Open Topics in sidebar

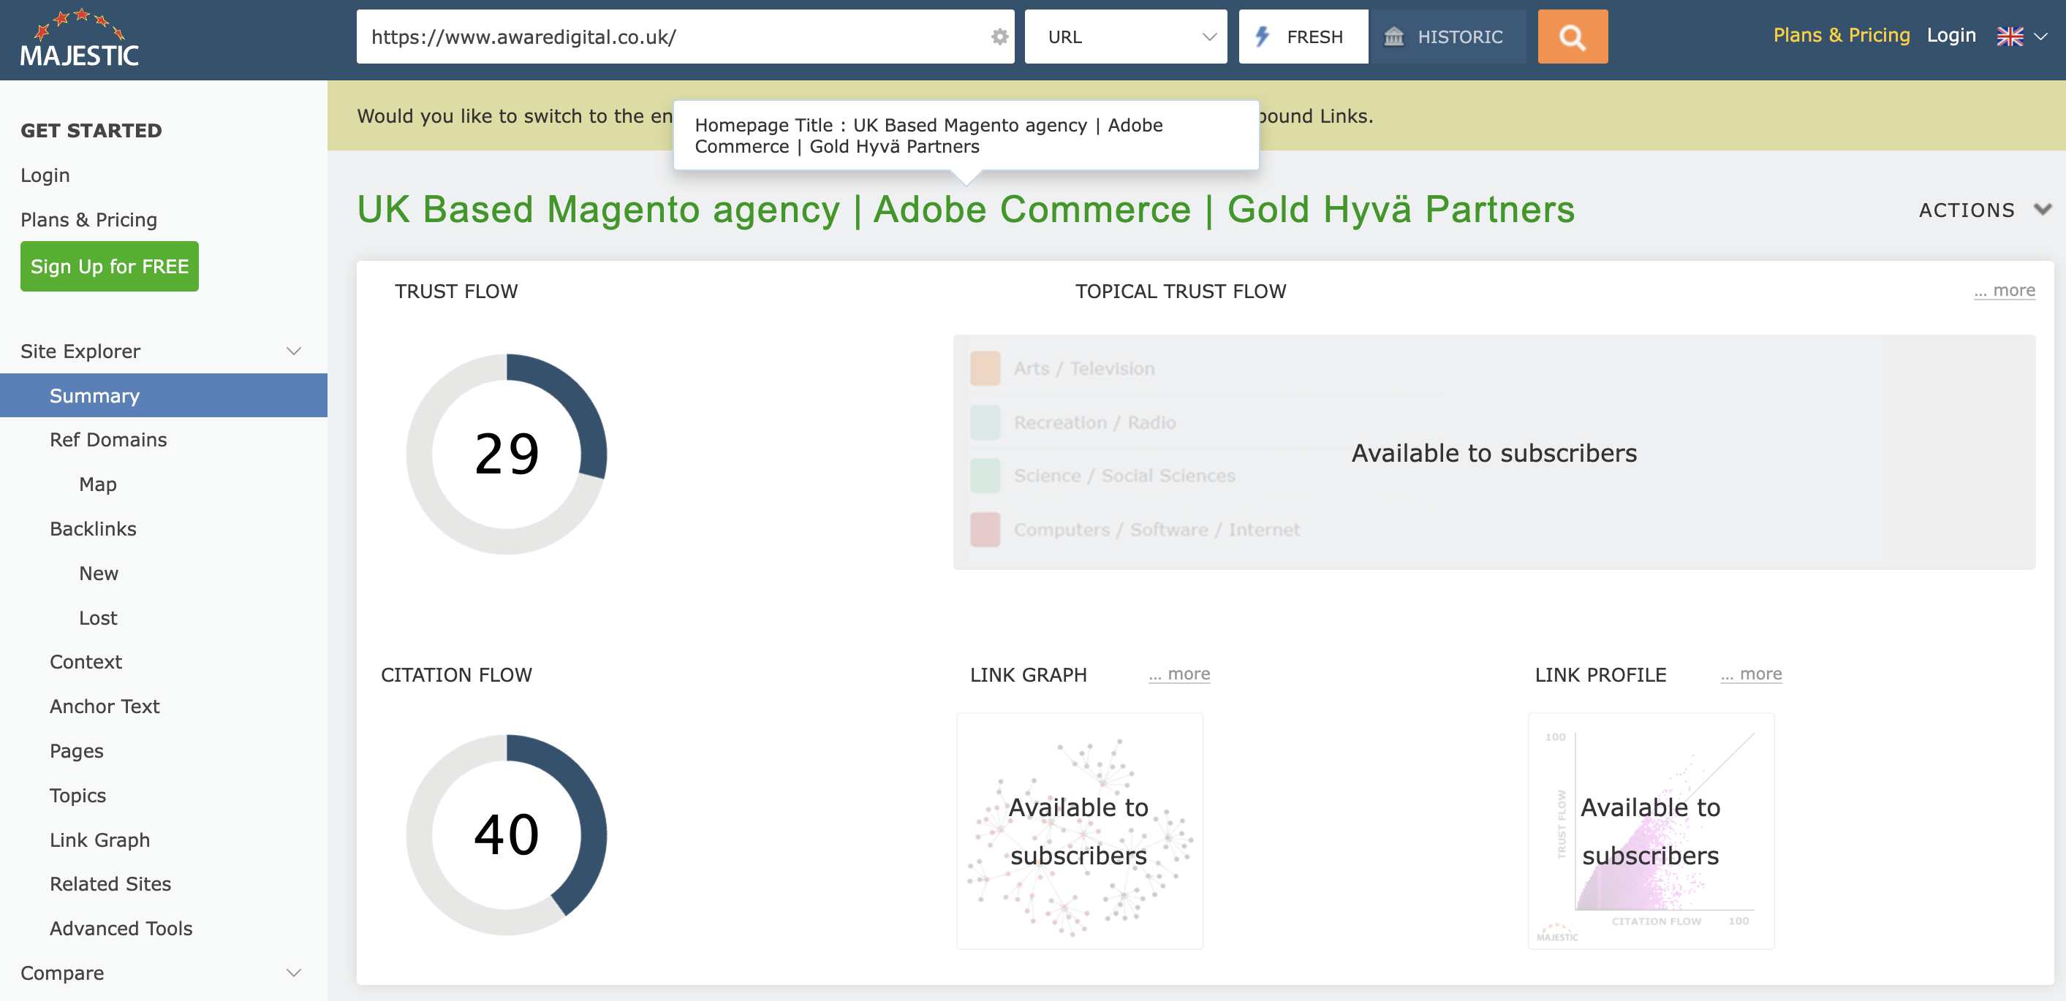(77, 795)
